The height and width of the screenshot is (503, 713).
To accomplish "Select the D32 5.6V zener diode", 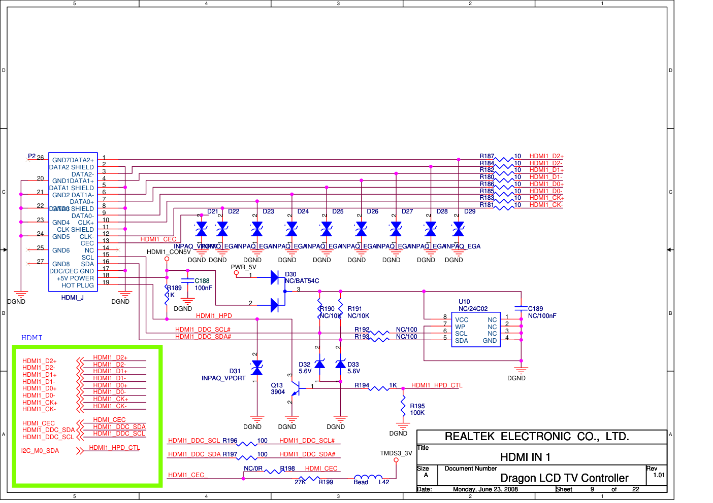I will (319, 364).
